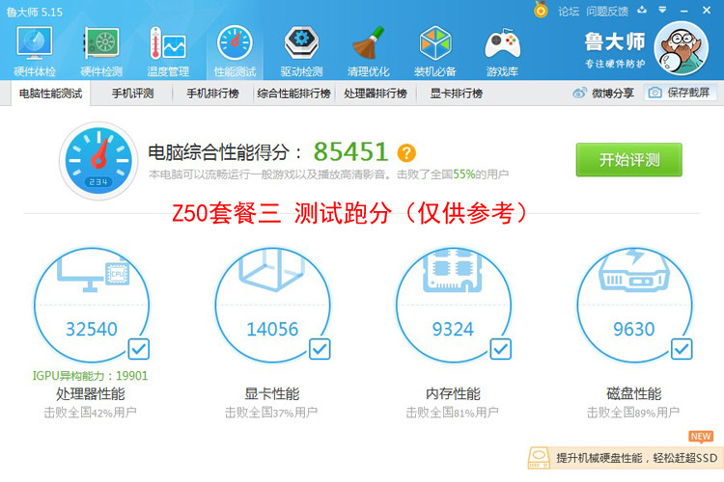Click 磁盘性能 label

point(634,394)
